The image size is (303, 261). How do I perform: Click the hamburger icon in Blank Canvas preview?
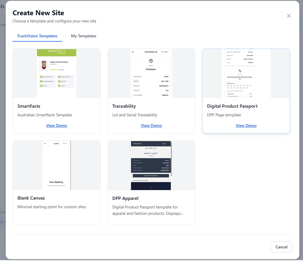point(44,143)
